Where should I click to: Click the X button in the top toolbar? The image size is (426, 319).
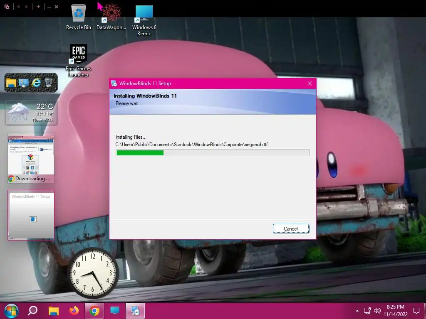tap(57, 7)
